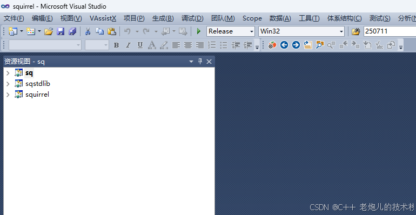This screenshot has height=215, width=416.
Task: Click the Open Corresponding File icon
Action: tap(308, 45)
